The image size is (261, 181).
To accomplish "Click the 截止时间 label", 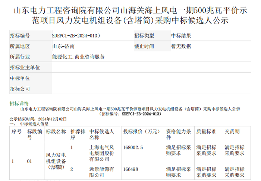I will click(x=144, y=46).
